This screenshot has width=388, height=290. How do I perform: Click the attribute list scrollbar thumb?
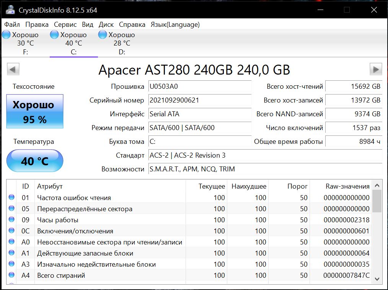click(377, 201)
